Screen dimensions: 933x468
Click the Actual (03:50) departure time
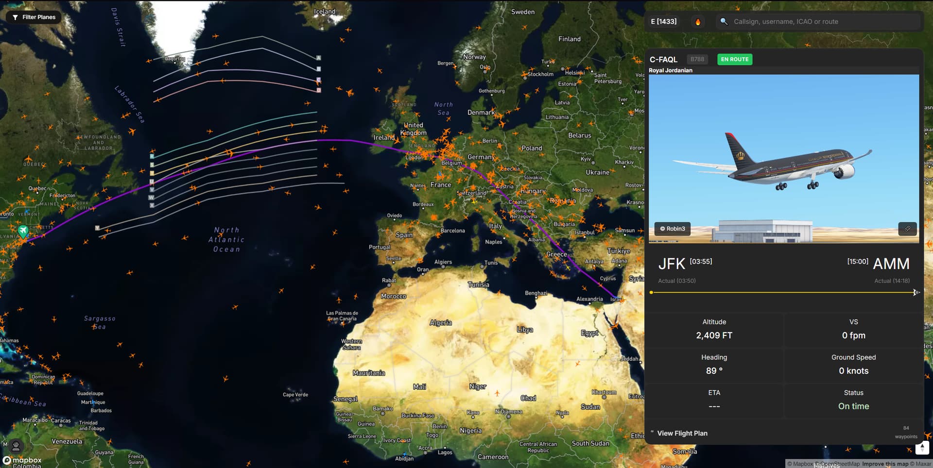click(677, 281)
